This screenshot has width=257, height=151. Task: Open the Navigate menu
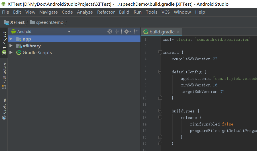(x=48, y=12)
